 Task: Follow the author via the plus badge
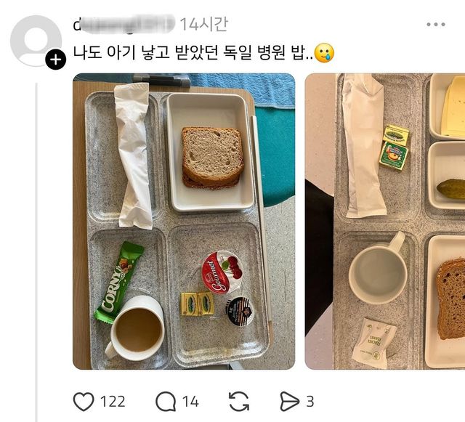(x=55, y=60)
